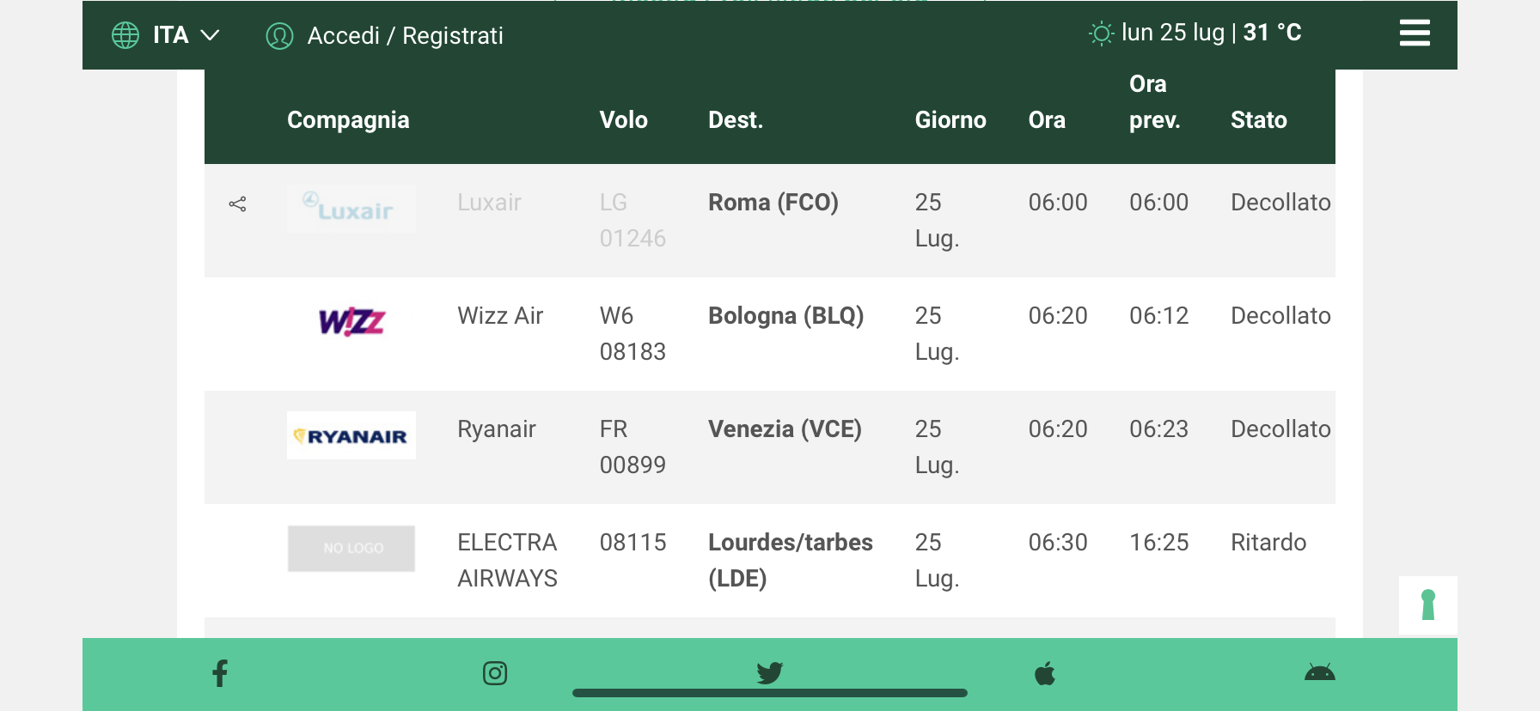Tap the Apple app store icon
The image size is (1540, 711).
(1045, 673)
